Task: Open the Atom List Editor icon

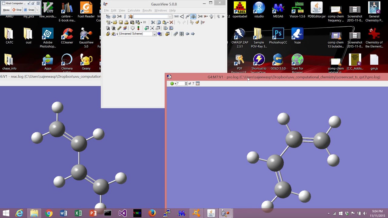Action: [108, 28]
